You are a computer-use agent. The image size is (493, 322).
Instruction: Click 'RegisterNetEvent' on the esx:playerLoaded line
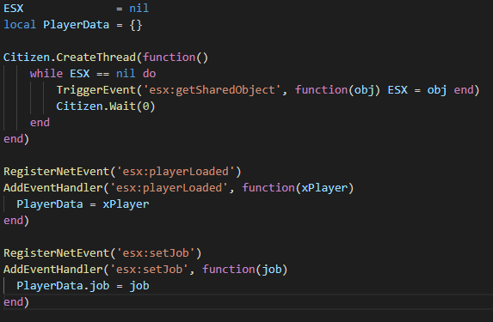(x=56, y=172)
